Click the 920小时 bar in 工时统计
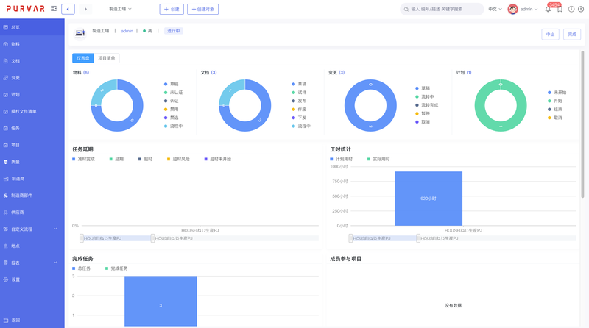 point(428,199)
